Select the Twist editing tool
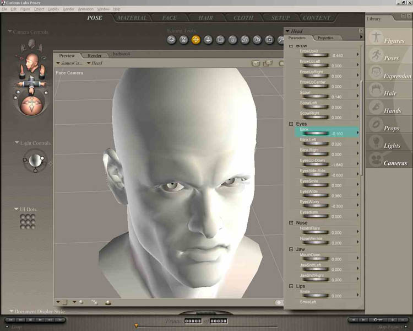 click(x=183, y=40)
